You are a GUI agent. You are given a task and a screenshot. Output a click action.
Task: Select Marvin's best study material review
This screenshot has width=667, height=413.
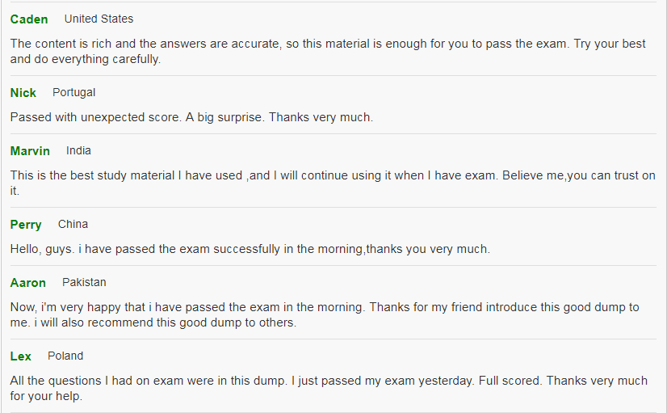coord(333,183)
